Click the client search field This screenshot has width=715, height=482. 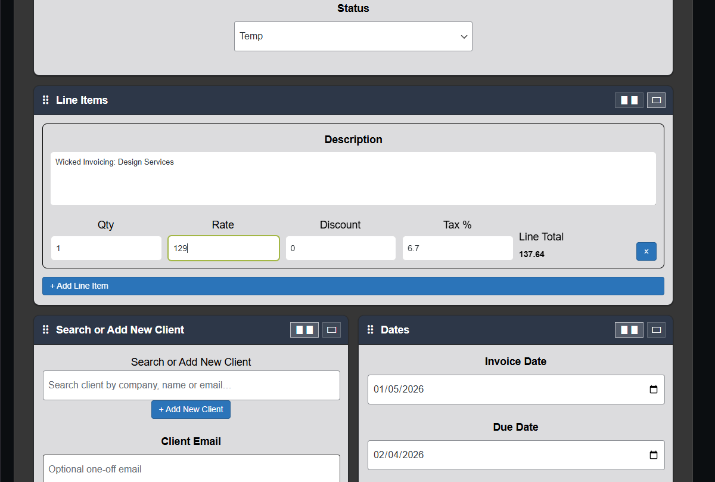pyautogui.click(x=191, y=385)
